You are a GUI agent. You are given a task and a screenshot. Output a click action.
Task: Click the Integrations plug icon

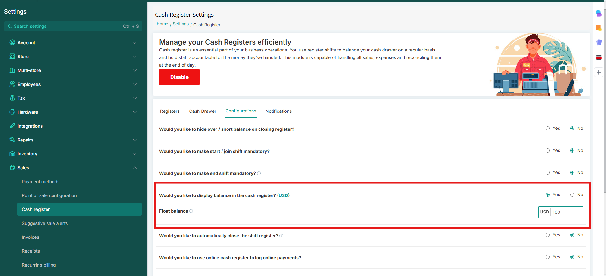tap(12, 126)
